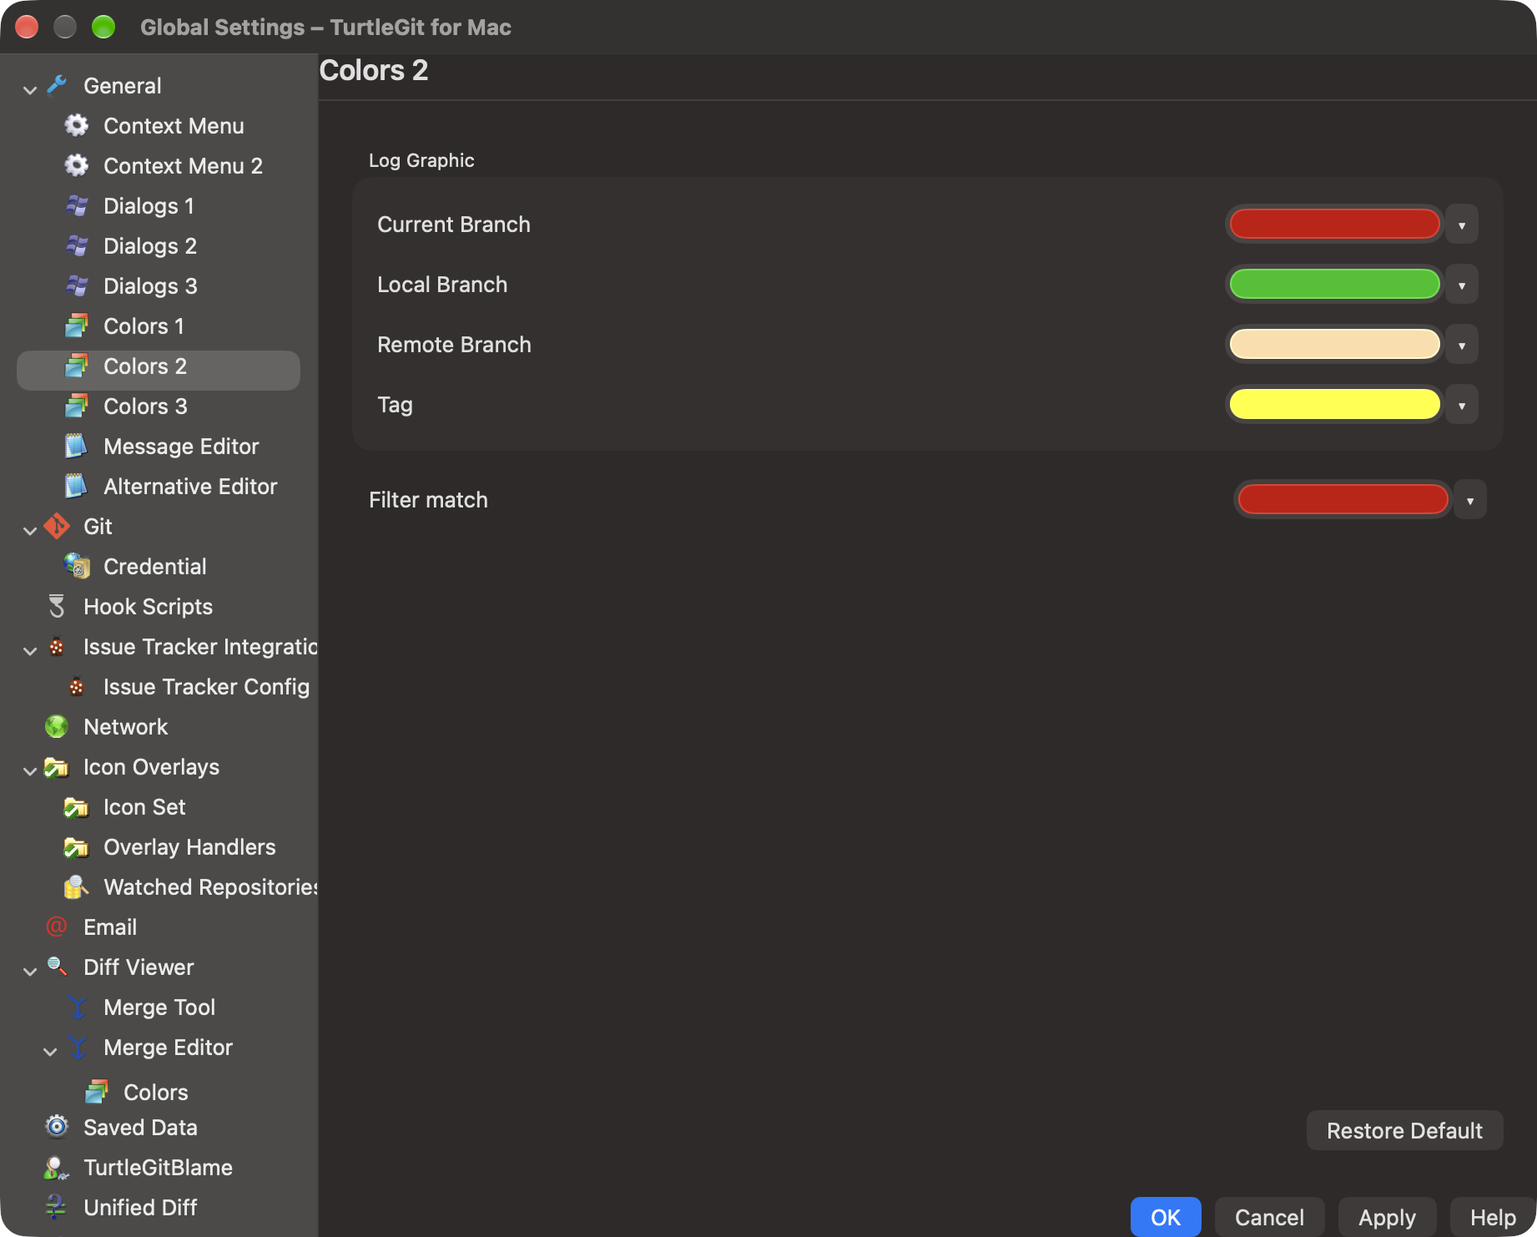This screenshot has width=1537, height=1237.
Task: Click the Issue Tracker Config bug icon
Action: click(x=77, y=686)
